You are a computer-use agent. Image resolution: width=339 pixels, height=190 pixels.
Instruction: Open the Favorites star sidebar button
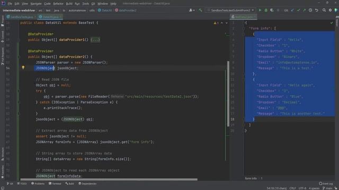2,172
